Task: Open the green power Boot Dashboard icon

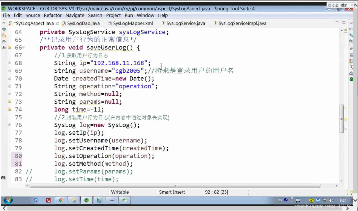Action: [351, 79]
